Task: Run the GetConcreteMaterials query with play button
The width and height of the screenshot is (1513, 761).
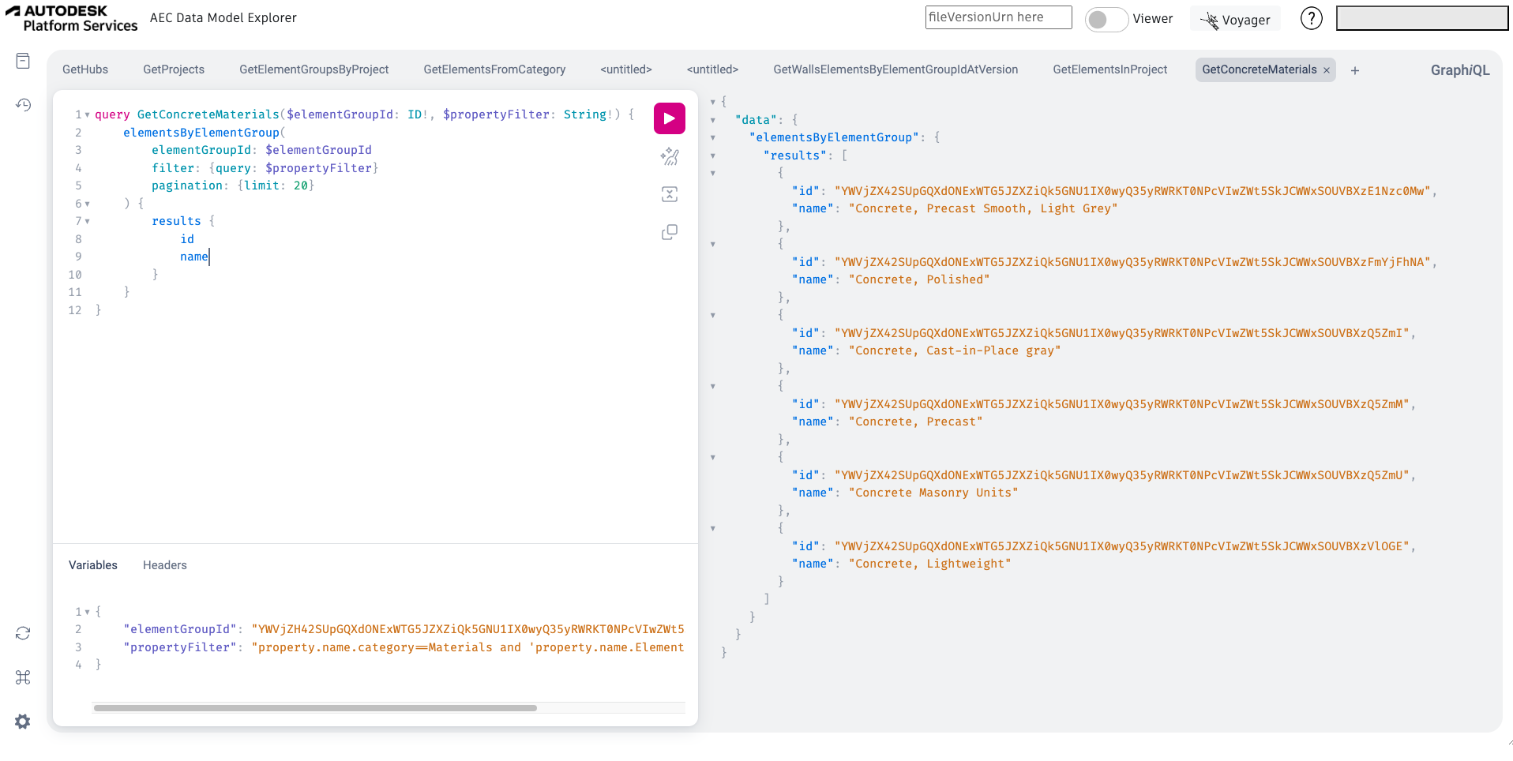Action: (669, 118)
